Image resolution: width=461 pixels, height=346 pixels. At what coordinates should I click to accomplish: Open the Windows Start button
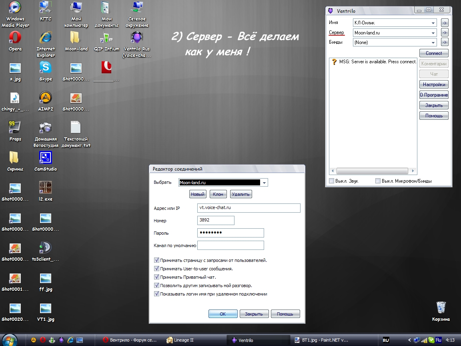pos(9,340)
